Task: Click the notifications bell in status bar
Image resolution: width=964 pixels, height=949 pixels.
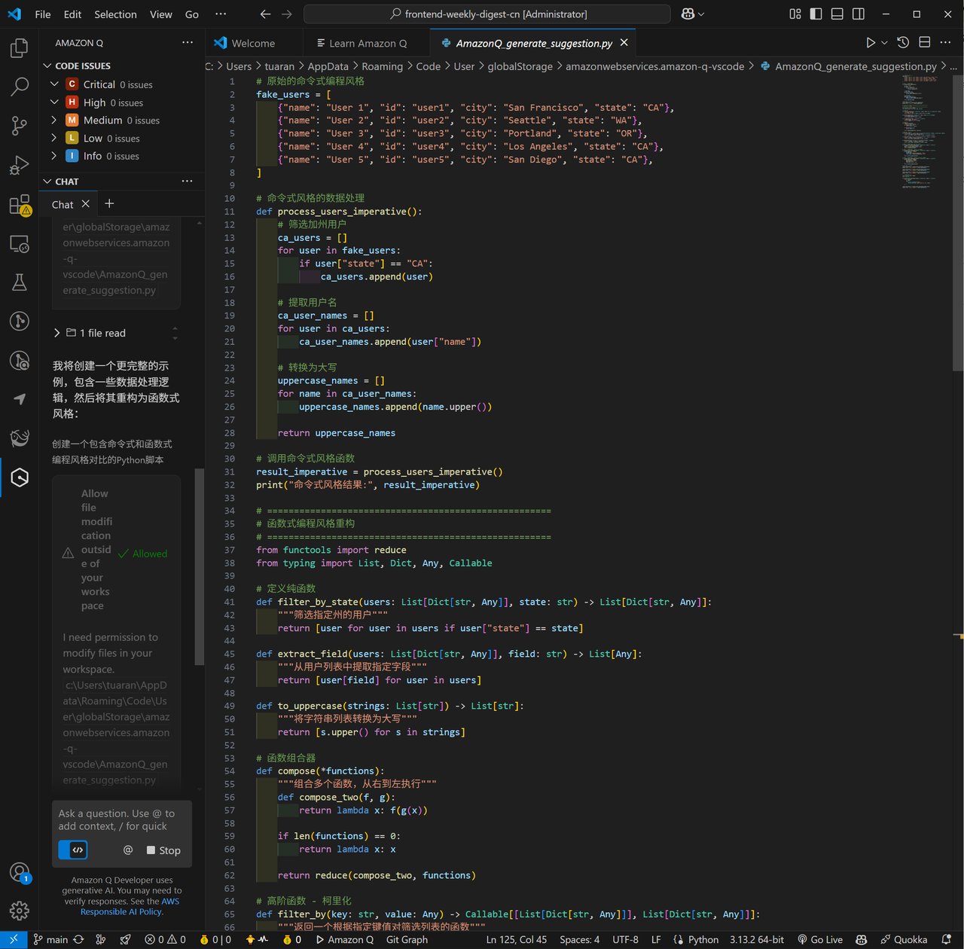Action: click(x=947, y=939)
